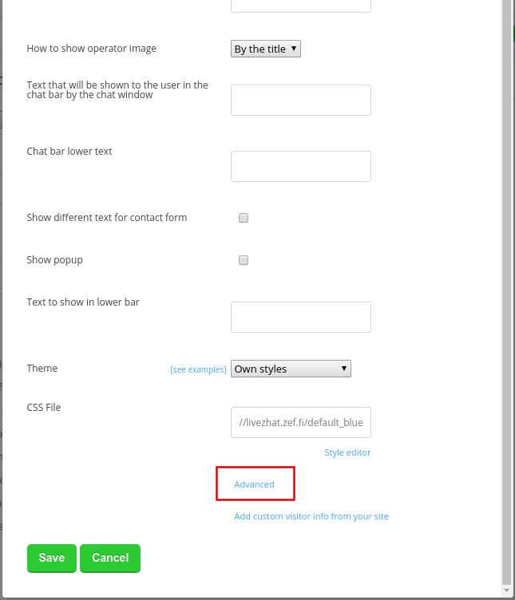515x600 pixels.
Task: Open Add custom visitor info link
Action: 311,516
